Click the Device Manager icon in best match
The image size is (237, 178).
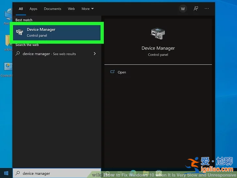coord(20,32)
